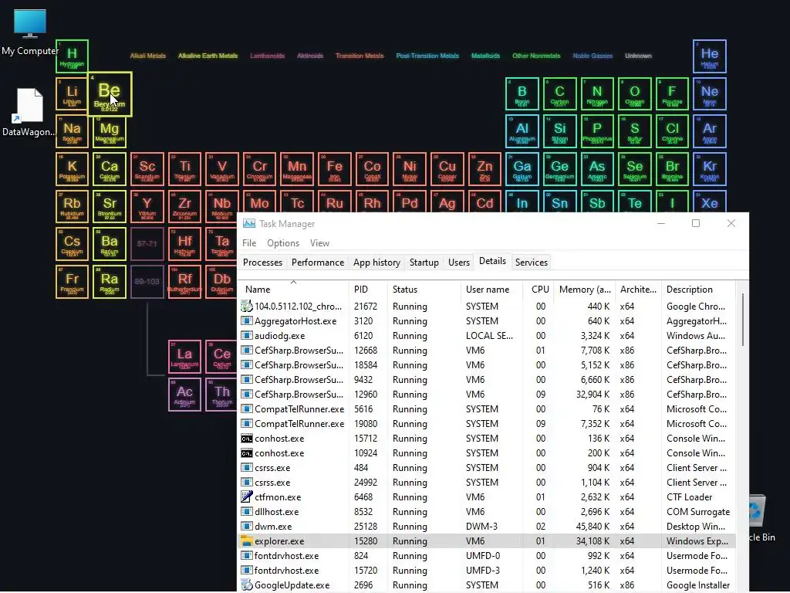Filter by Transition Metals legend label

[360, 56]
